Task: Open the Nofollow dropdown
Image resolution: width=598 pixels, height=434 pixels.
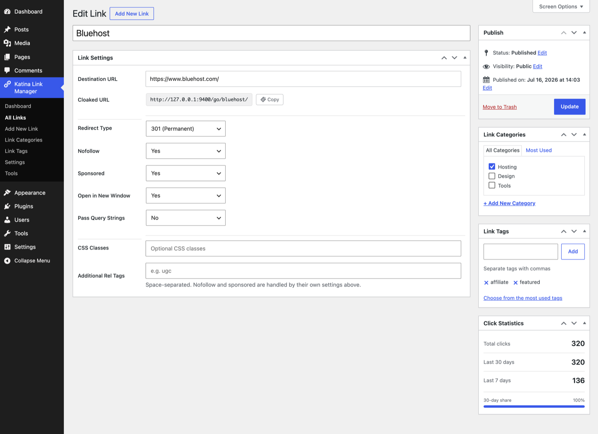Action: pyautogui.click(x=186, y=151)
